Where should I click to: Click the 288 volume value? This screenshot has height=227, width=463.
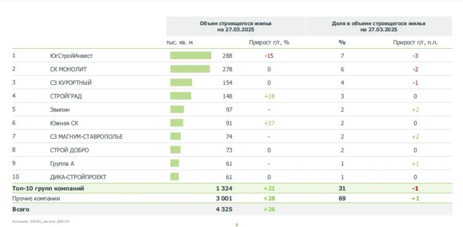coord(227,56)
